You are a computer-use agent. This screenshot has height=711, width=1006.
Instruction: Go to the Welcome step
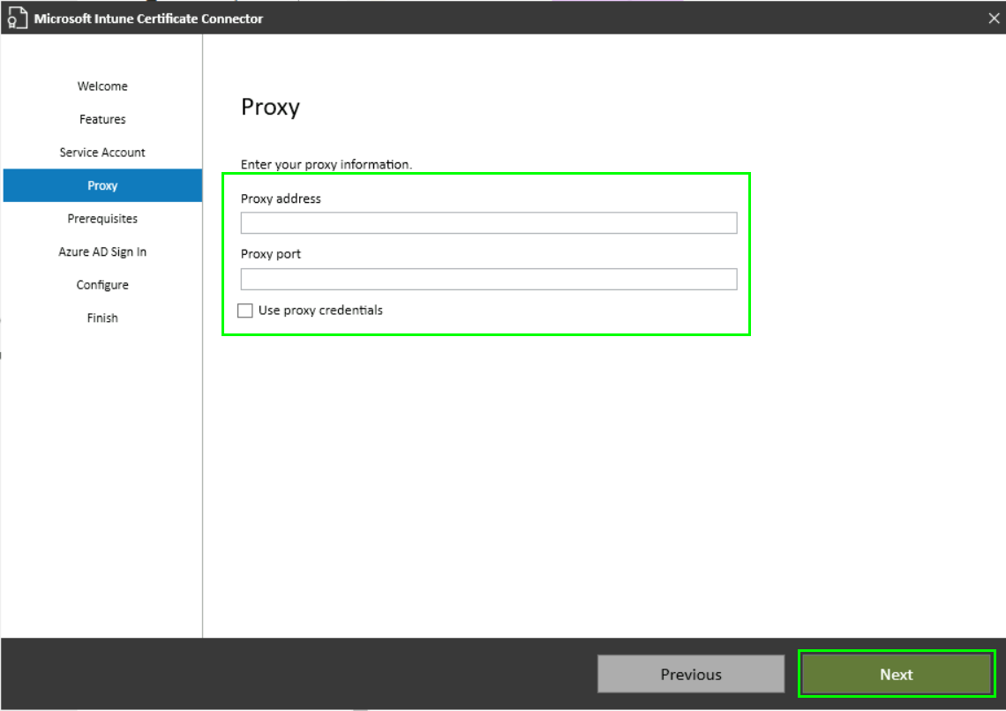pos(102,86)
